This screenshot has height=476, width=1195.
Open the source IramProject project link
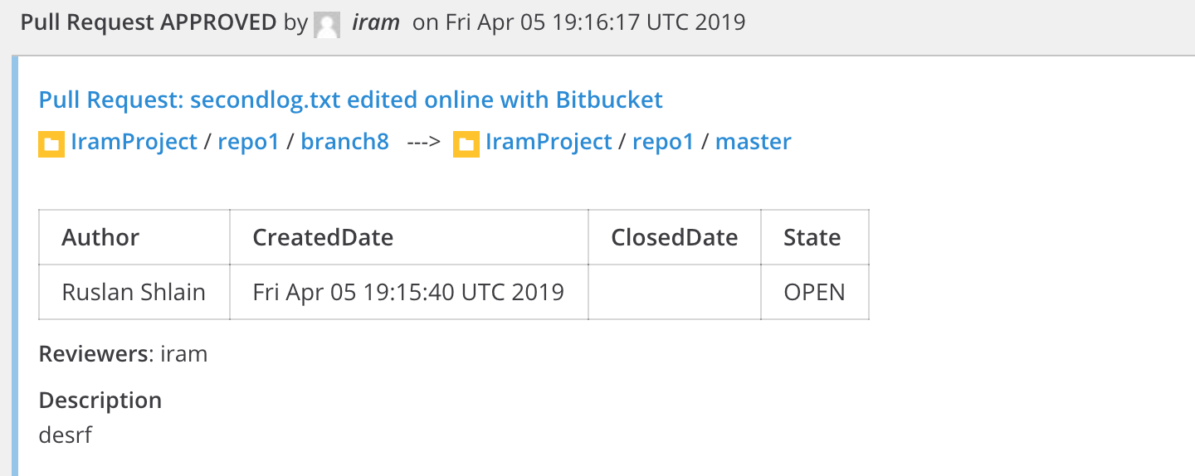pos(134,142)
